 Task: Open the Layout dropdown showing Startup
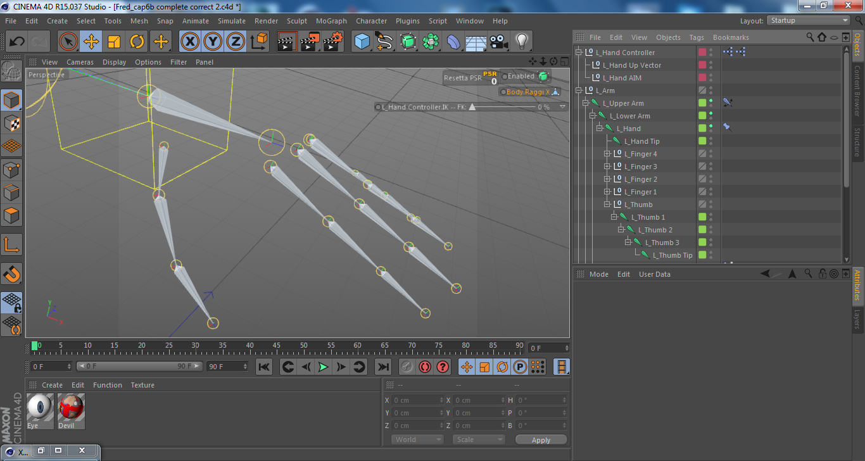(x=809, y=20)
